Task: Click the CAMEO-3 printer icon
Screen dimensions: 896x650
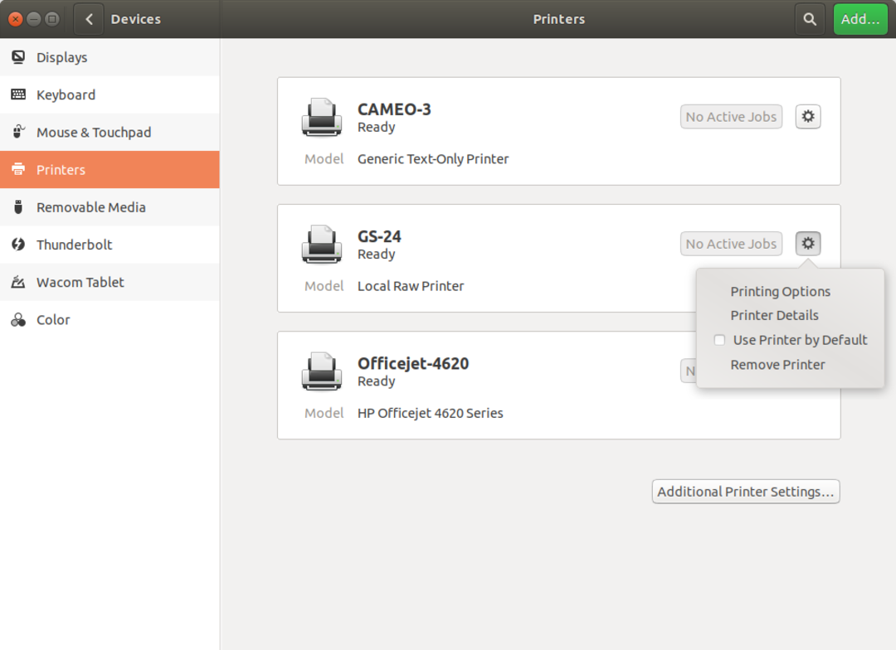Action: [x=321, y=118]
